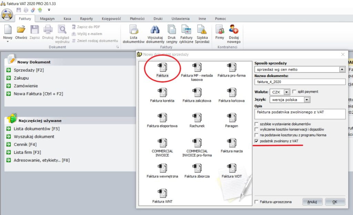This screenshot has width=353, height=215.
Task: Click the Otwórz folder icon in ribbon
Action: pyautogui.click(x=21, y=30)
